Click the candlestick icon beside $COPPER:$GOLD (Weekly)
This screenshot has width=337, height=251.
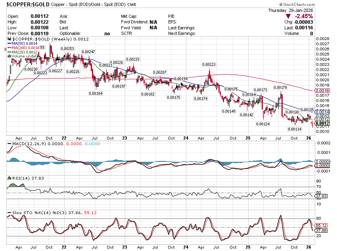click(x=10, y=39)
